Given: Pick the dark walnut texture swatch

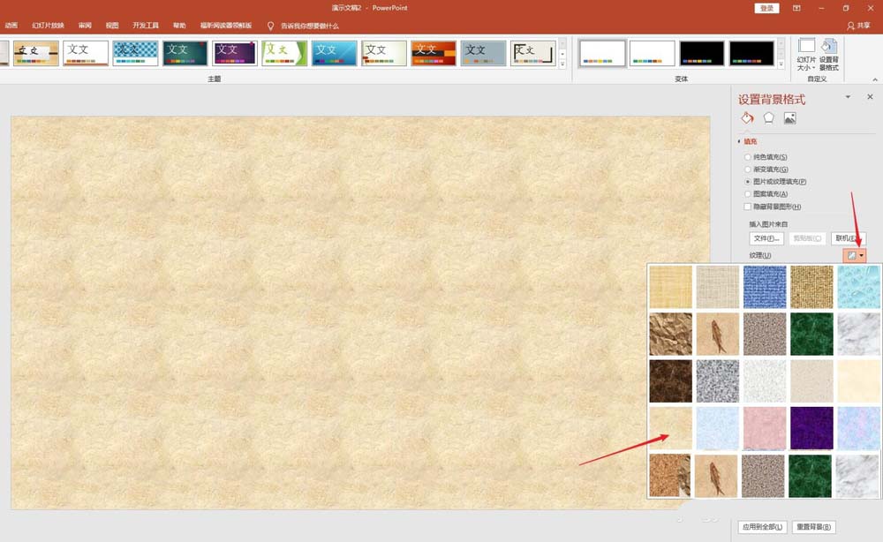Looking at the screenshot, I should tap(671, 381).
